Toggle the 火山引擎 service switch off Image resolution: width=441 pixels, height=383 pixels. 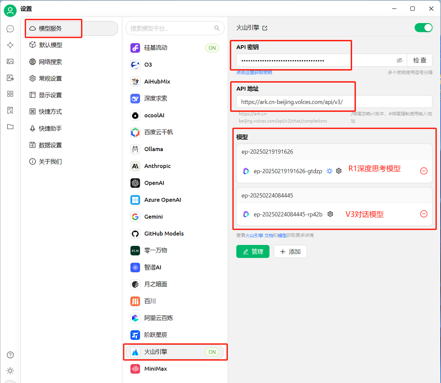click(x=423, y=28)
